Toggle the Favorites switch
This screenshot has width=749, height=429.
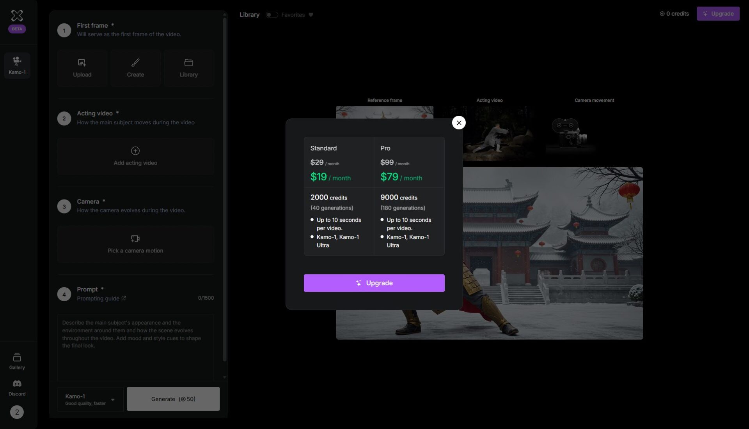click(272, 15)
